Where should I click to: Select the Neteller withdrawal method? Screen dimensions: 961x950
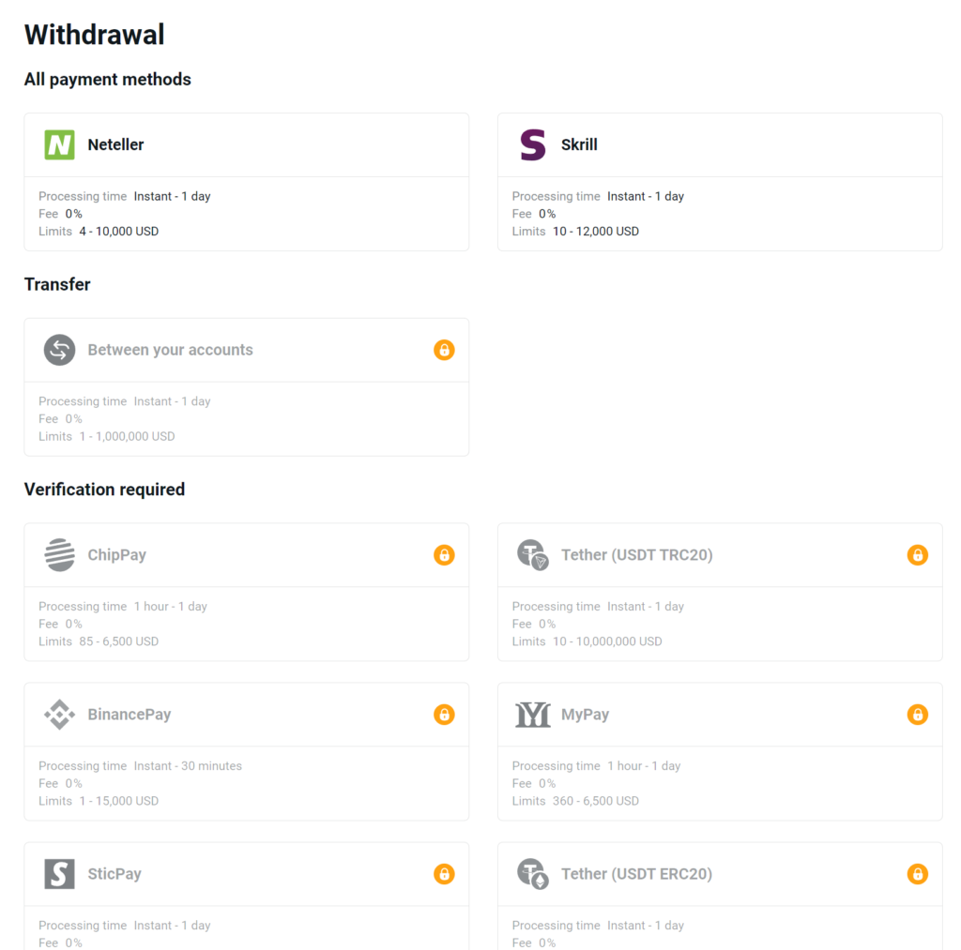(x=247, y=182)
